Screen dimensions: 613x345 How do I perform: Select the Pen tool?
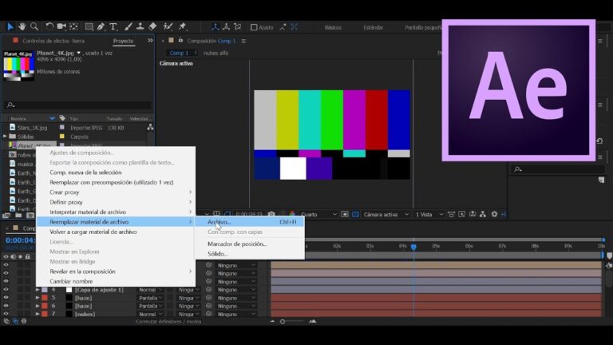point(101,26)
